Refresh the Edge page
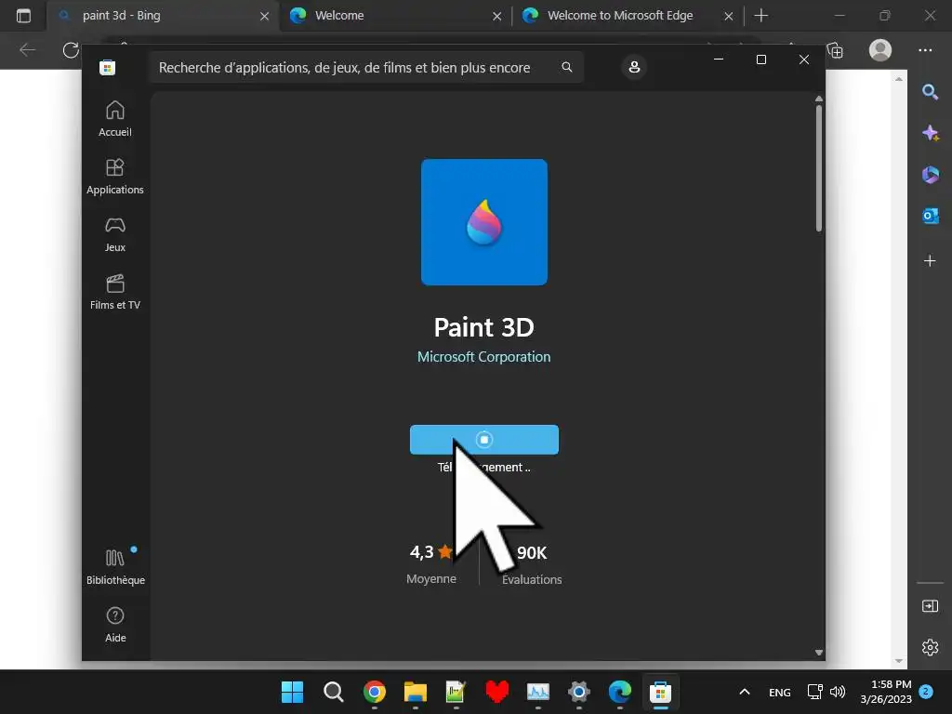Viewport: 952px width, 714px height. [x=71, y=50]
